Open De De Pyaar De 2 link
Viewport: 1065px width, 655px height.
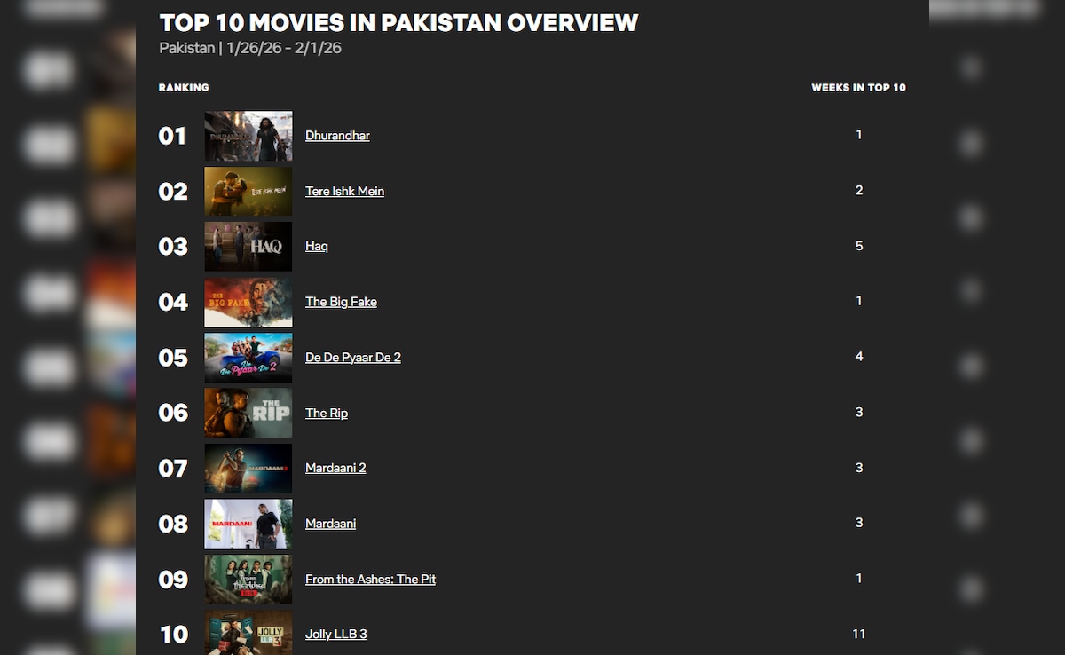tap(353, 357)
